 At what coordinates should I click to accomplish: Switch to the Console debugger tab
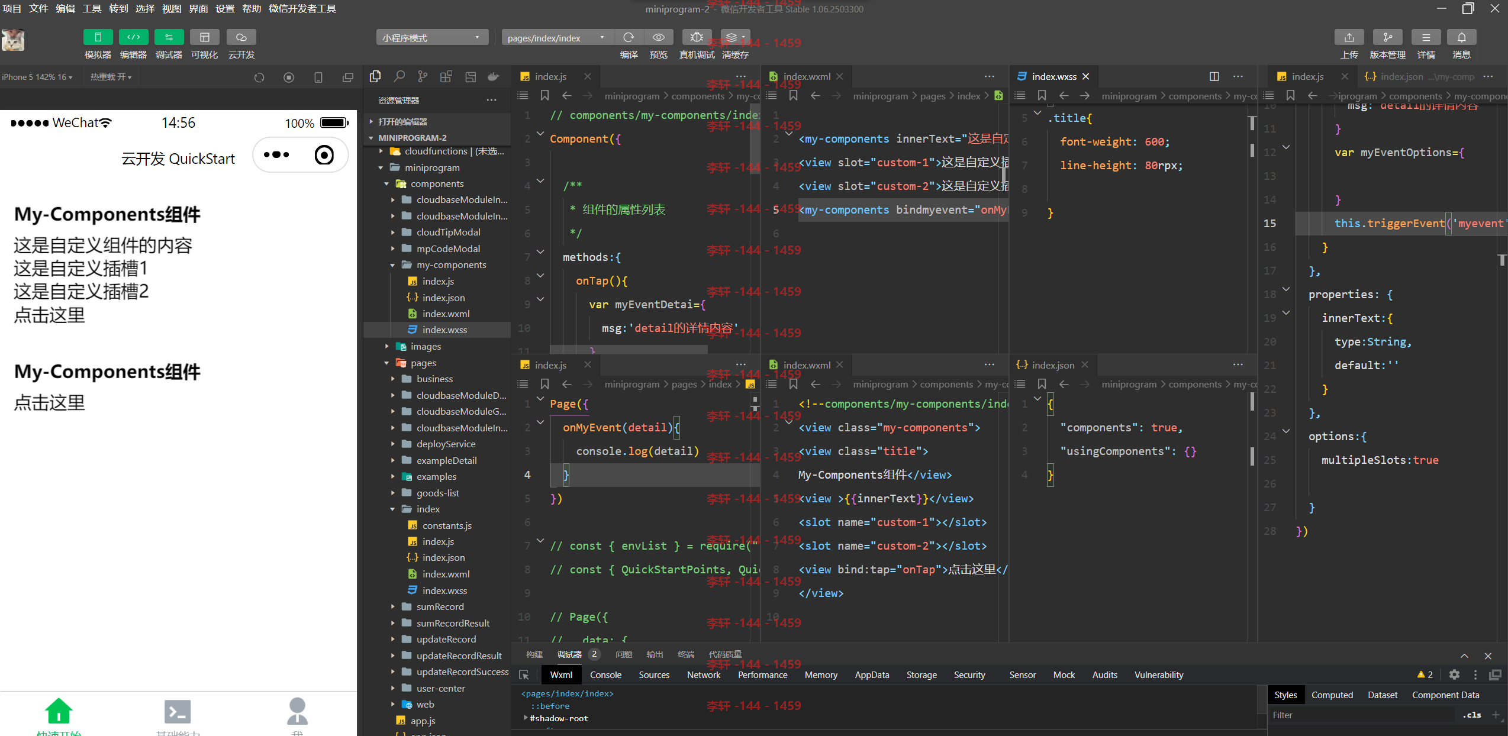[605, 674]
